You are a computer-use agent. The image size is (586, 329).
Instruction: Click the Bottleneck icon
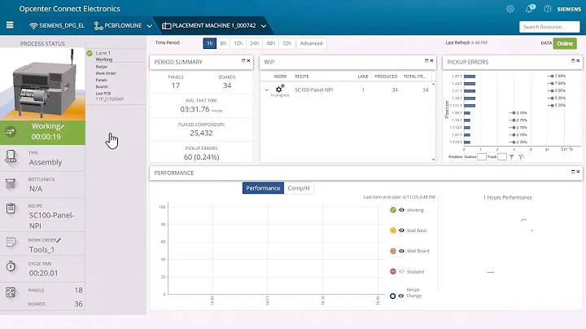[11, 183]
